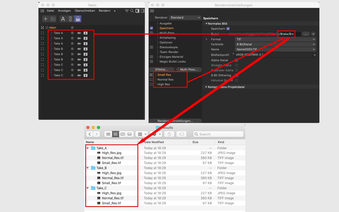Click the gray dot next to Main
Image resolution: width=339 pixels, height=212 pixels.
tap(72, 28)
